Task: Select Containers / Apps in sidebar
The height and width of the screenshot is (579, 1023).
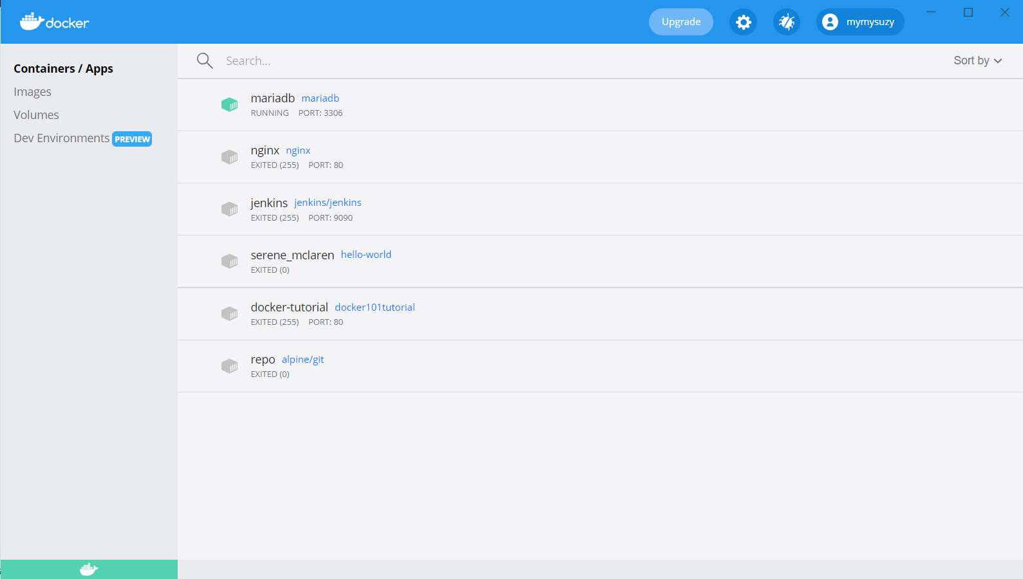Action: click(x=63, y=68)
